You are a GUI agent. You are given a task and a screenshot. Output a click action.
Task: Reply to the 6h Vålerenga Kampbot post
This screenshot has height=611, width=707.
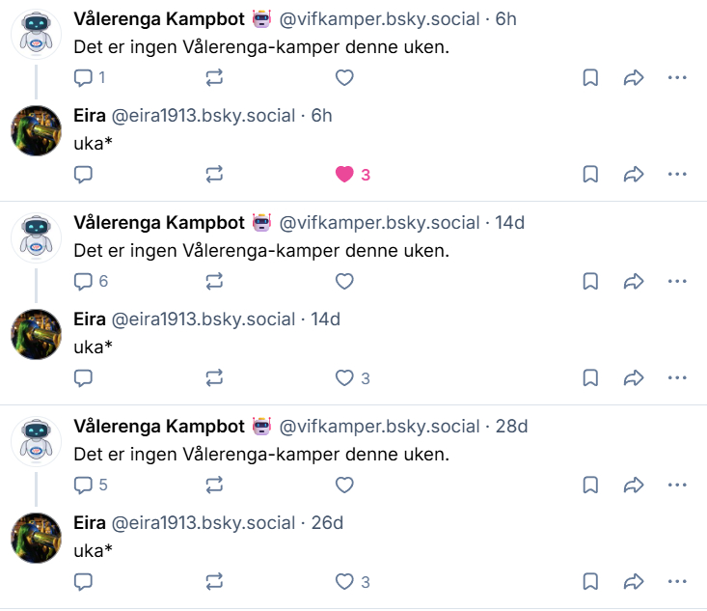coord(84,78)
